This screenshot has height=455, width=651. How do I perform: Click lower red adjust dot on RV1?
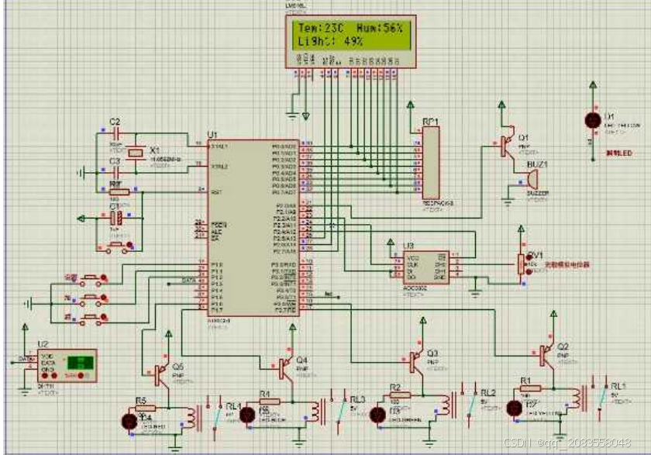(x=529, y=271)
